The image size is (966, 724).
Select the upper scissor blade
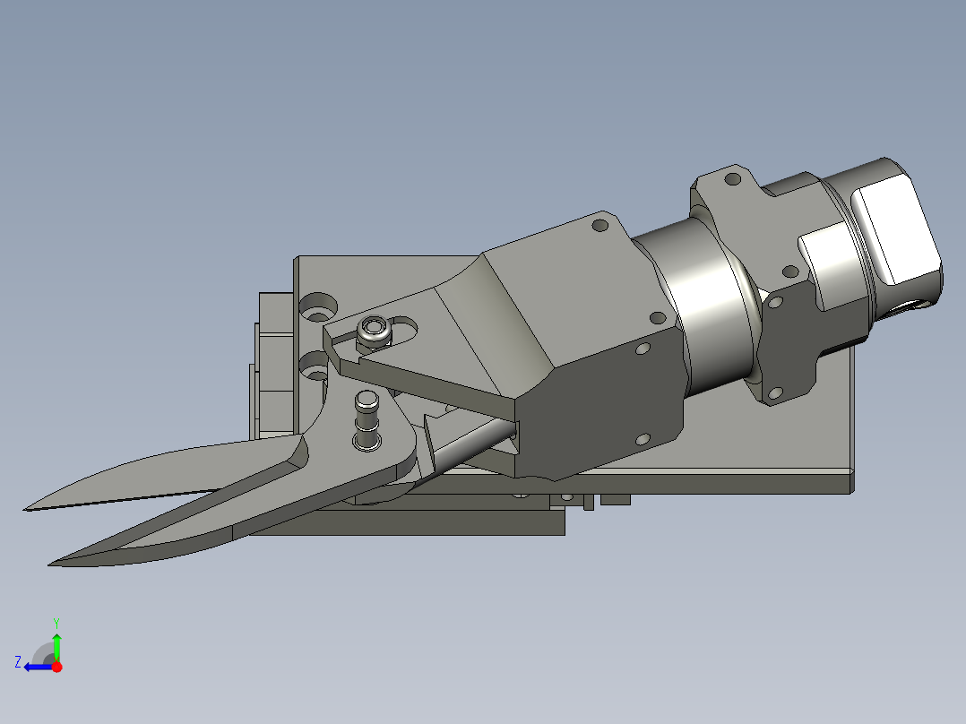[163, 472]
